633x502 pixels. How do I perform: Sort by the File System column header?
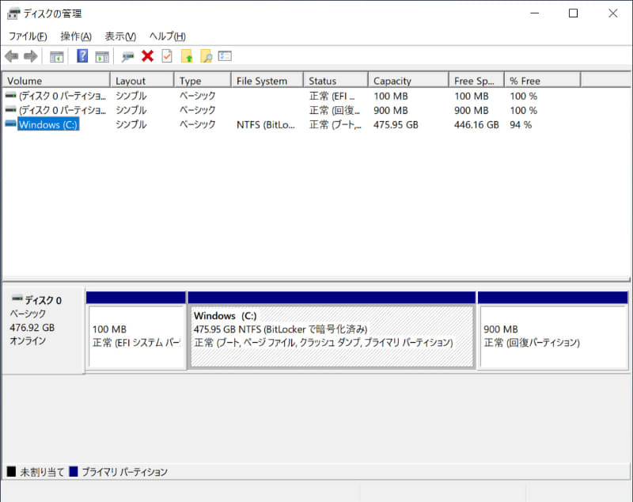pyautogui.click(x=267, y=81)
